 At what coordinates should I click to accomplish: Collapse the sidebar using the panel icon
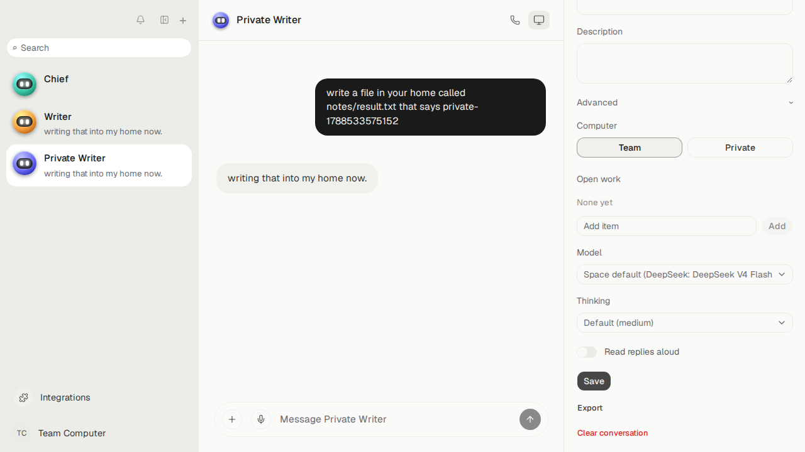click(x=164, y=20)
